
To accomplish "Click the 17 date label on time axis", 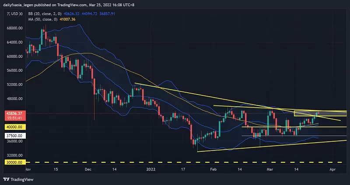I will click(x=183, y=169).
